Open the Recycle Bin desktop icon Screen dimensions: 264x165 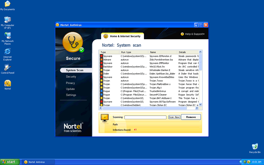click(x=255, y=146)
